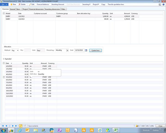Click the End date field
Image resolution: width=166 pixels, height=133 pixels.
(x=79, y=50)
